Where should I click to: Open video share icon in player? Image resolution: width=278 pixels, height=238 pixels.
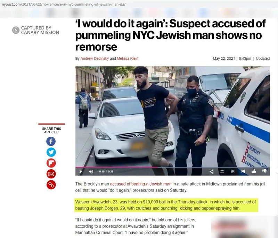pyautogui.click(x=211, y=171)
